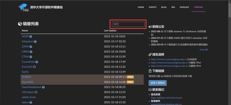Image resolution: width=231 pixels, height=105 pixels.
Task: Open the FreeCAD mirror link
Action: click(27, 67)
